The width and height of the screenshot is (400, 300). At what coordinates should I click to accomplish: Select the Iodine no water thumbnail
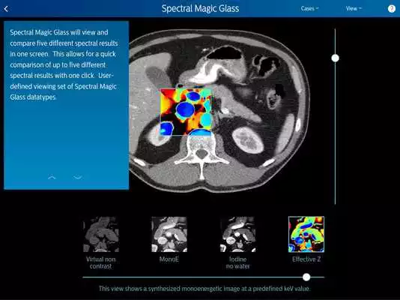click(x=237, y=235)
